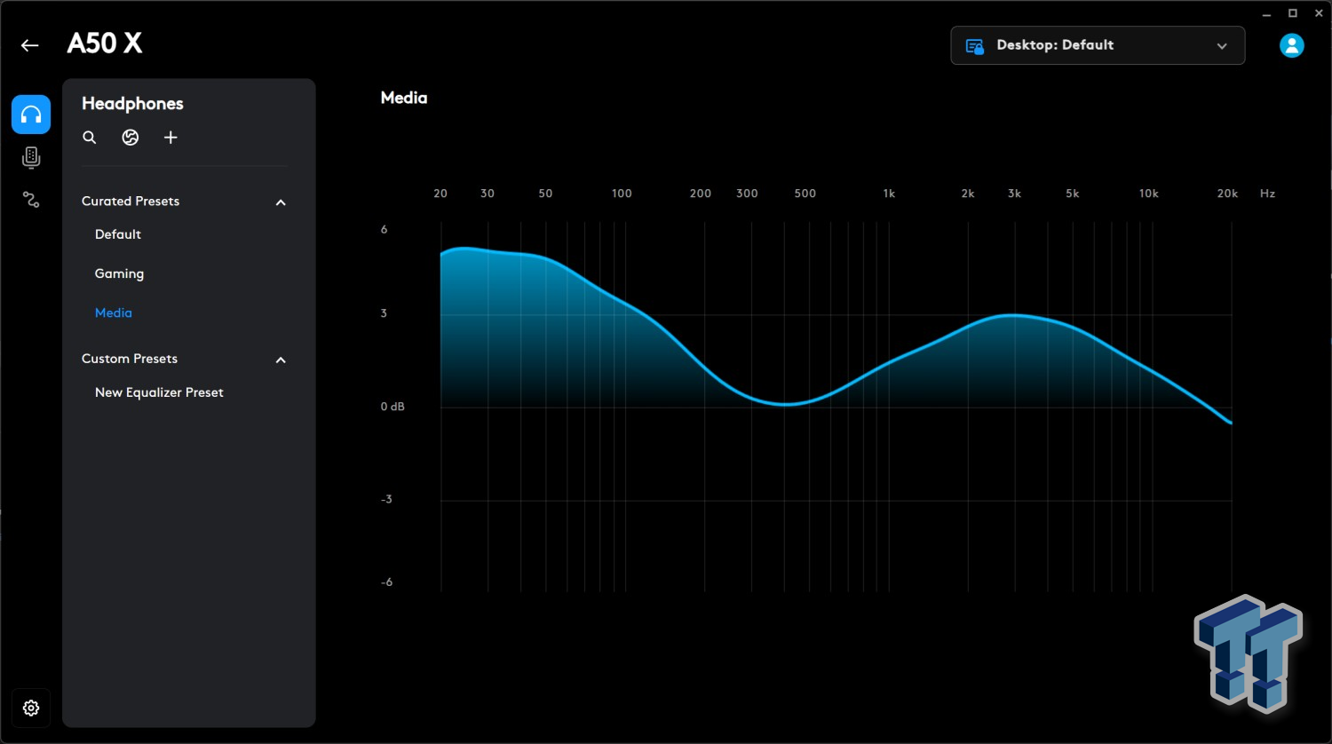Click the Curated Presets heading
The image size is (1332, 744).
131,202
